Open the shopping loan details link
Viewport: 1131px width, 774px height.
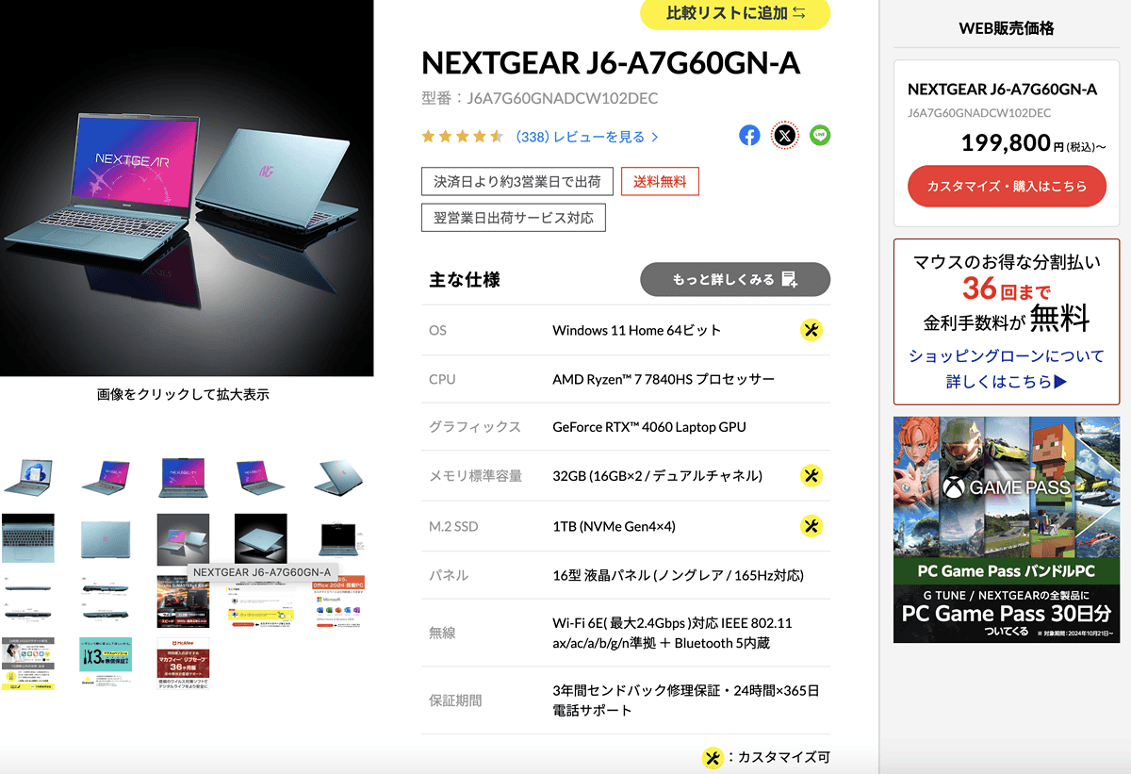[x=1007, y=369]
